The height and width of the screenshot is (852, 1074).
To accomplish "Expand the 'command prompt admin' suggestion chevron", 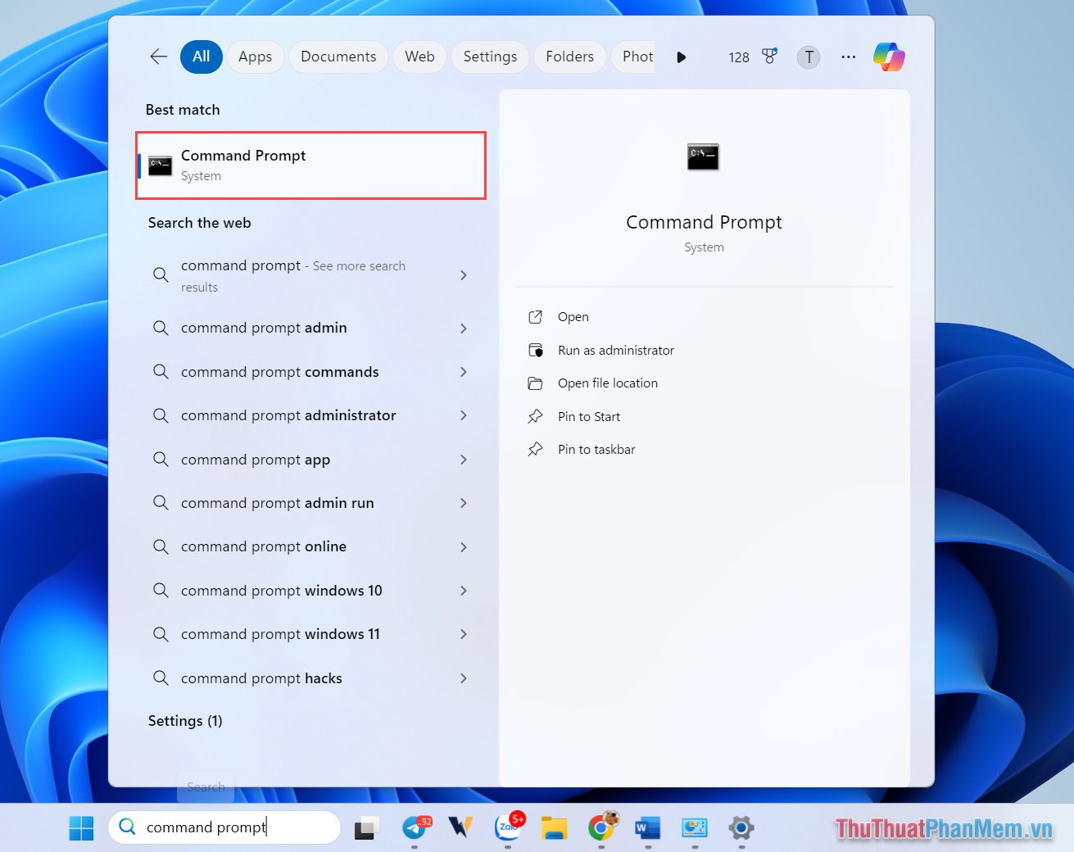I will point(464,328).
